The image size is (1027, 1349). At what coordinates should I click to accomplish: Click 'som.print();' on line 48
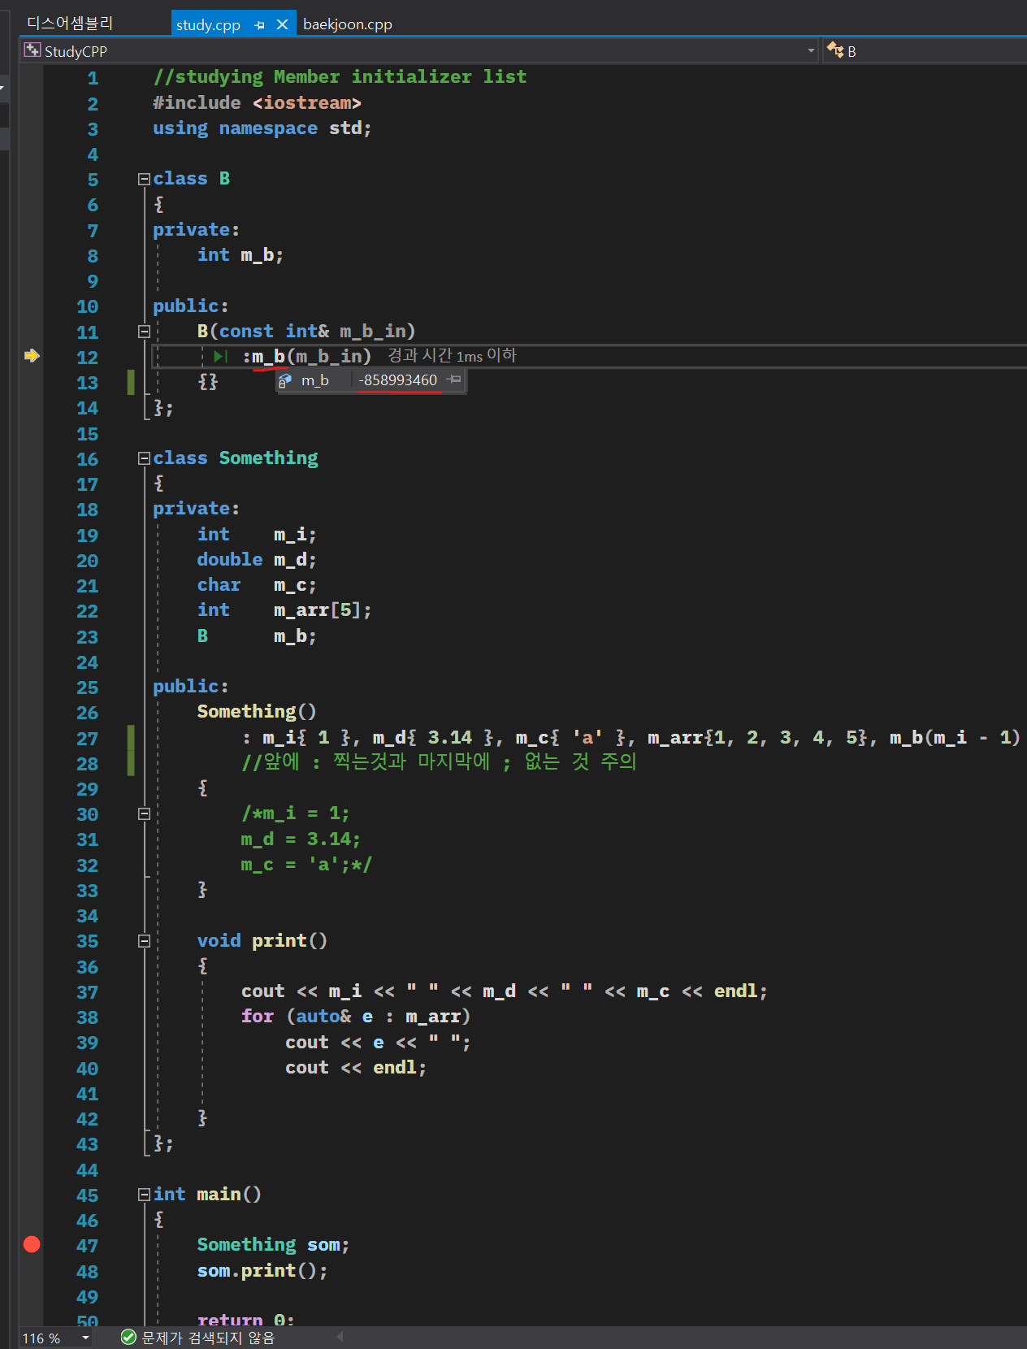point(262,1271)
